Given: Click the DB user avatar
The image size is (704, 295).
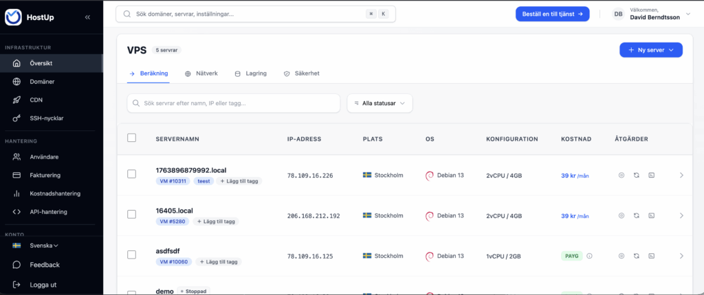Looking at the screenshot, I should tap(618, 14).
